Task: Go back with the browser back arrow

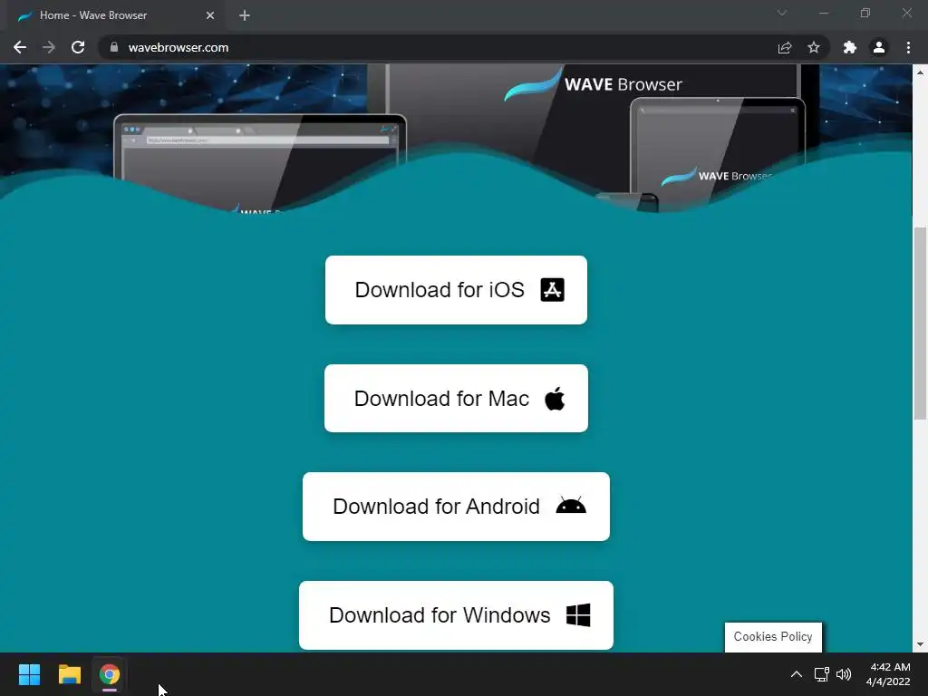Action: point(20,47)
